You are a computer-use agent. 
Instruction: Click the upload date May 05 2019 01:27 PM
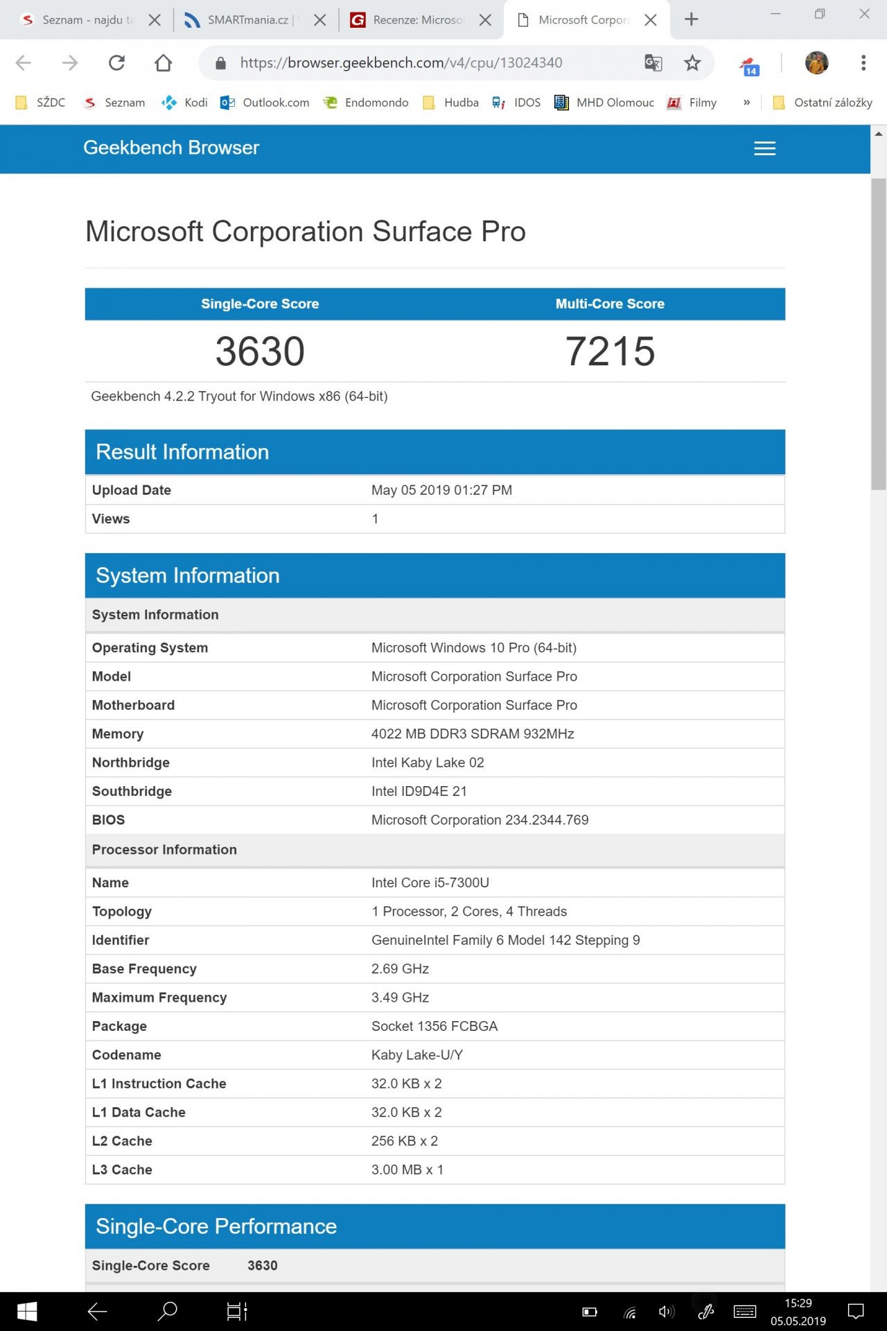click(441, 490)
